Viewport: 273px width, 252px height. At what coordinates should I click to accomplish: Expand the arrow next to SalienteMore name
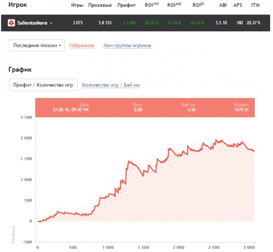[x=51, y=23]
